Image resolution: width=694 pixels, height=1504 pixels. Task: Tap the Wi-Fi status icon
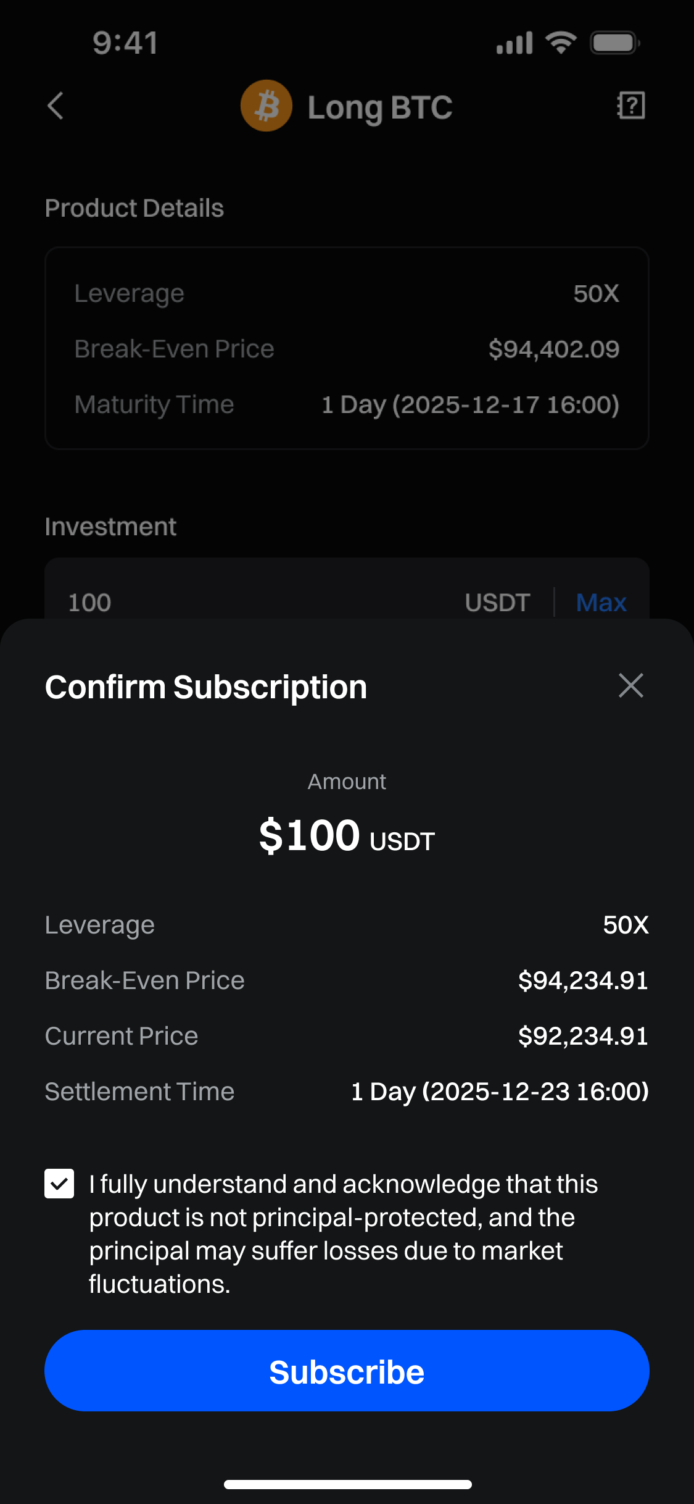(561, 43)
